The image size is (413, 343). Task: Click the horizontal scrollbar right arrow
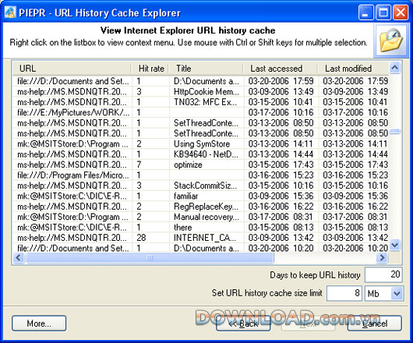pyautogui.click(x=382, y=258)
